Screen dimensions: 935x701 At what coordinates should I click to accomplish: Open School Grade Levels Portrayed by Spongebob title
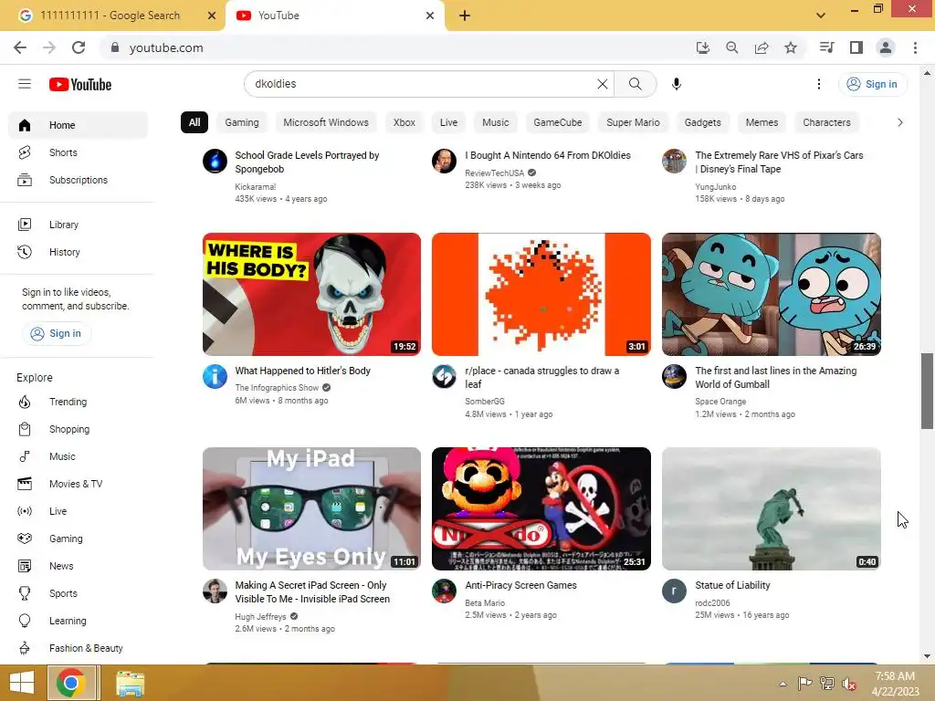[307, 162]
